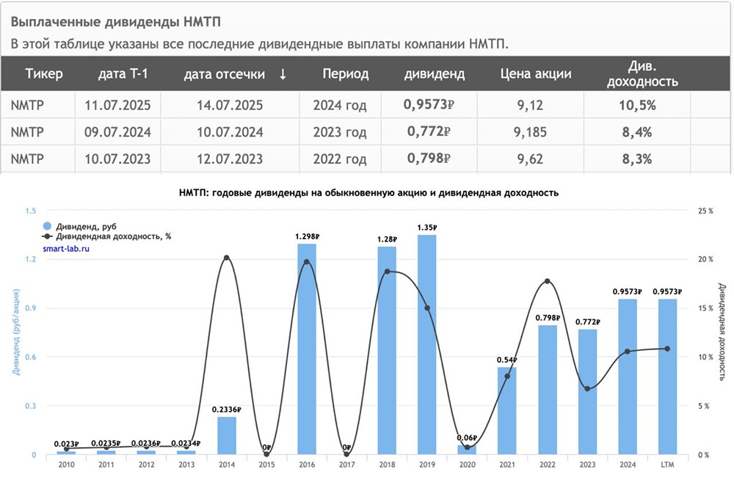The image size is (734, 480).
Task: Select cell 10.07.2024
Action: [230, 131]
